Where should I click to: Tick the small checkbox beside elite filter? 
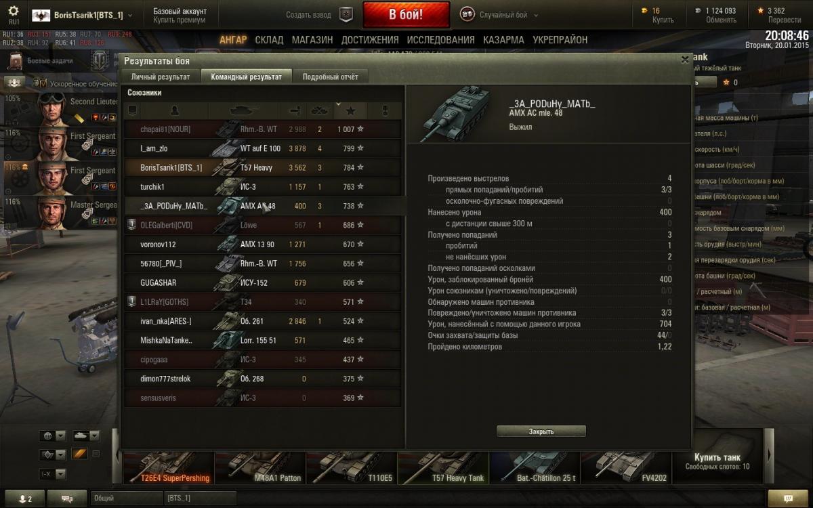pos(96,454)
